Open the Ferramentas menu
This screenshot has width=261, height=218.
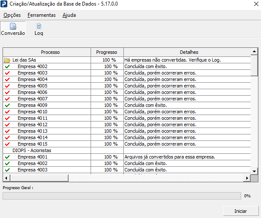[x=41, y=15]
